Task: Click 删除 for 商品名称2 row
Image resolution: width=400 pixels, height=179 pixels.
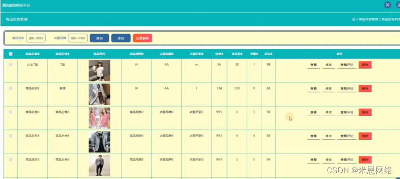Action: (x=365, y=89)
